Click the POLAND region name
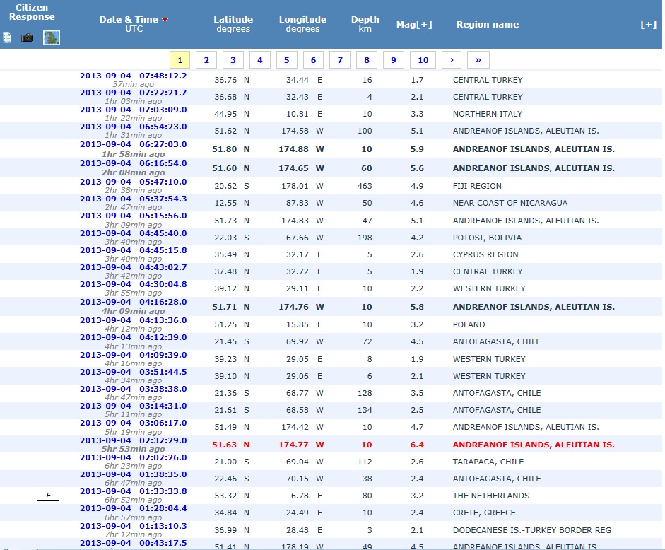This screenshot has height=550, width=665. click(x=469, y=324)
